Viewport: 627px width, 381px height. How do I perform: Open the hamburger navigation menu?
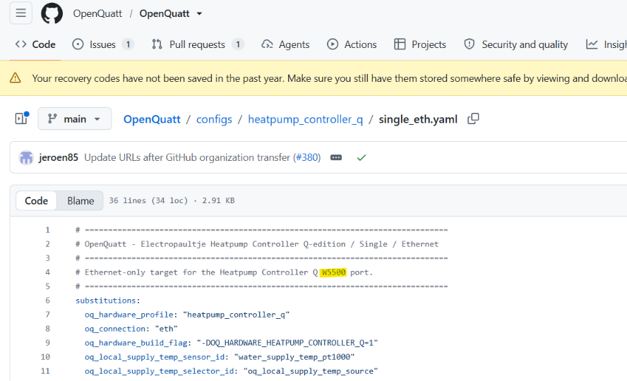pos(20,13)
